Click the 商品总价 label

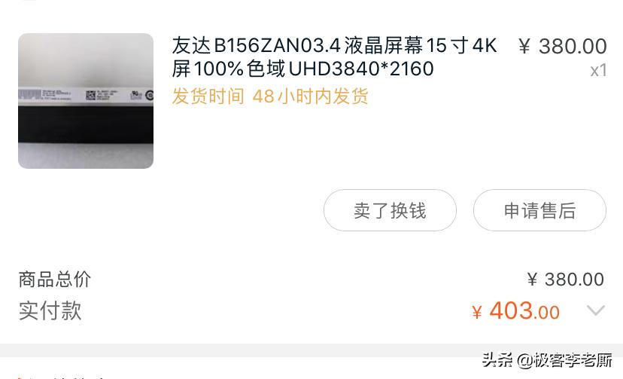click(55, 280)
